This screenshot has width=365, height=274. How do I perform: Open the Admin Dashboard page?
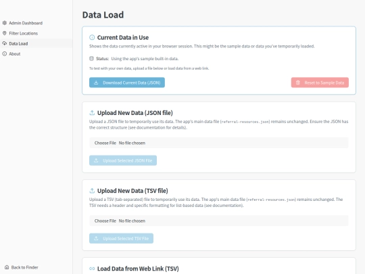click(26, 23)
